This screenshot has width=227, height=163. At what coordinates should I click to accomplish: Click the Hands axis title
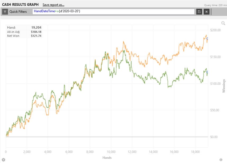click(107, 158)
